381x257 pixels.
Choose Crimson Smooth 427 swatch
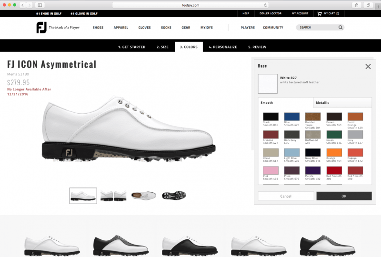coord(271,135)
